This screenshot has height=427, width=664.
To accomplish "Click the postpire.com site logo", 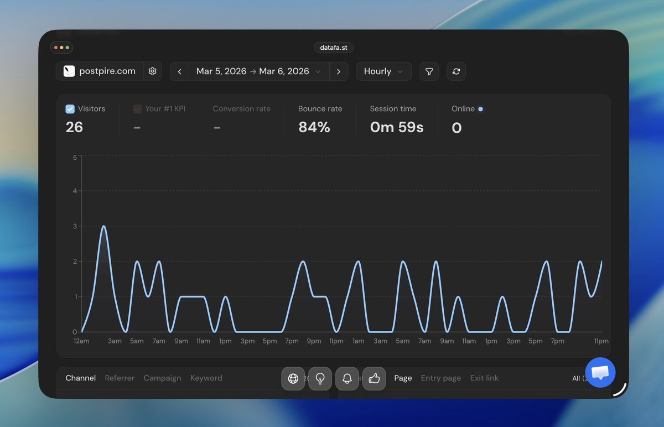I will tap(69, 71).
